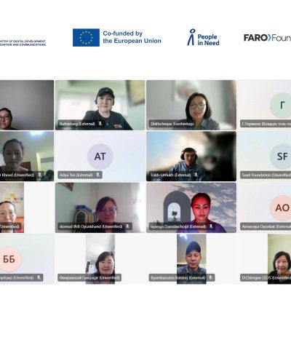The image size is (291, 364).
Task: Click the mic icon beside Byambasuren Batdorj
Action: pos(210,277)
